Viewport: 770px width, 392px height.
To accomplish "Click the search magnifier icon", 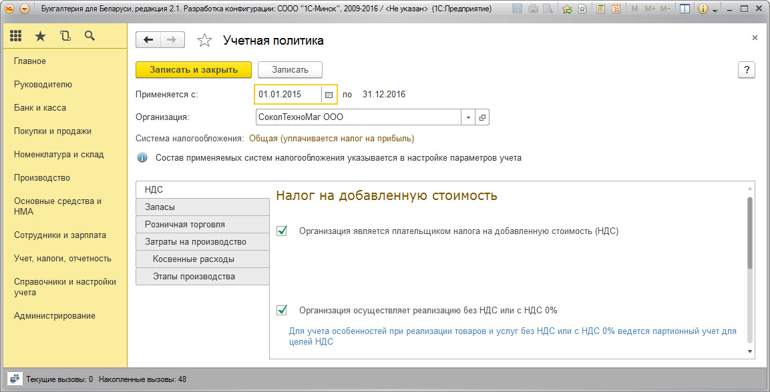I will coord(89,37).
